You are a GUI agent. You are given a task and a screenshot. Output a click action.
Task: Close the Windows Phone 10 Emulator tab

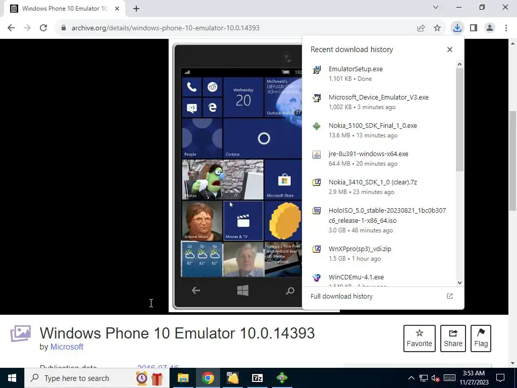pos(117,9)
